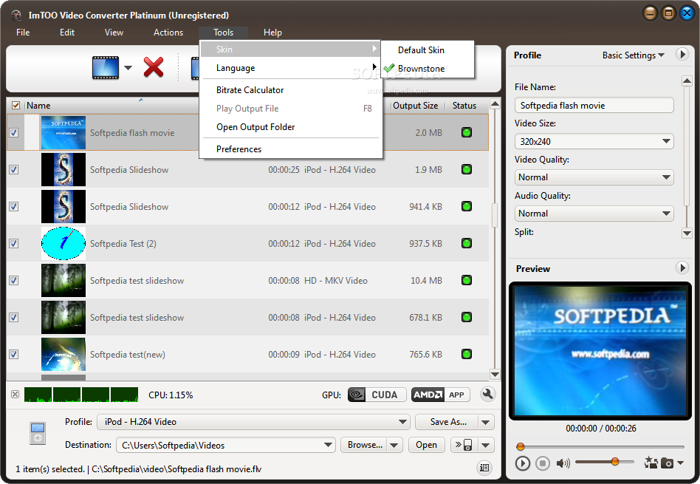700x484 pixels.
Task: Open the Edit menu
Action: 67,33
